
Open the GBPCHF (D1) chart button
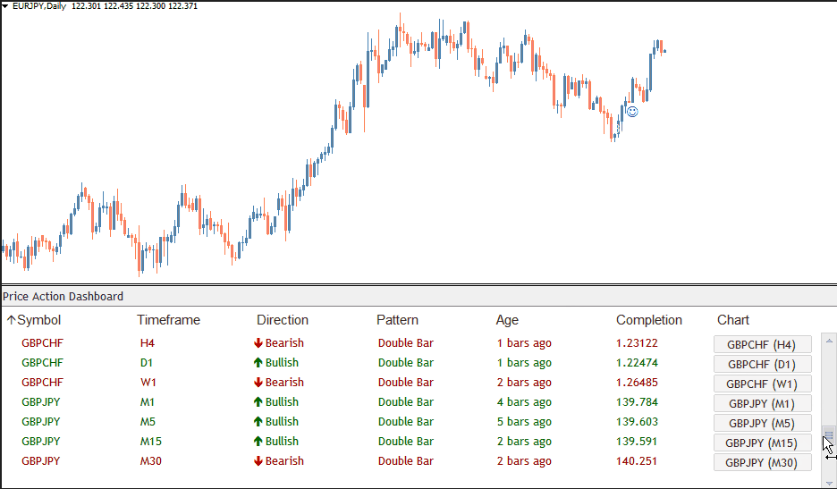point(762,365)
